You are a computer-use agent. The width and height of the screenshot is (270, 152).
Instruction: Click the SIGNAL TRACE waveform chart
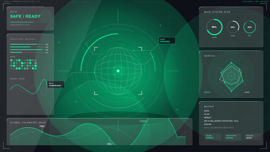pyautogui.click(x=28, y=87)
